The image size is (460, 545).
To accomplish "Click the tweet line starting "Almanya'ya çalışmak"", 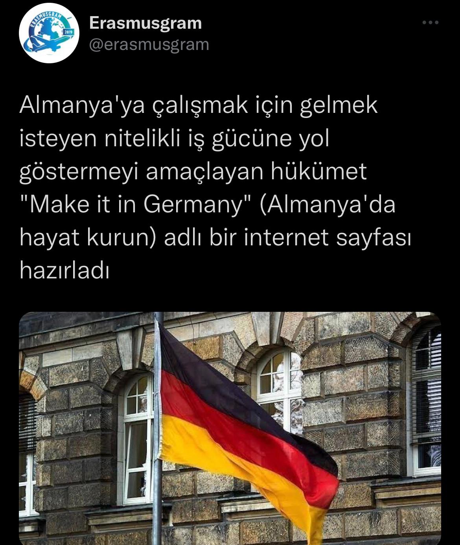I will (x=199, y=105).
